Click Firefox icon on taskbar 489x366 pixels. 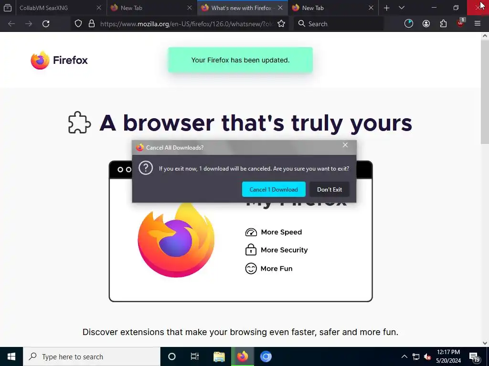point(242,356)
